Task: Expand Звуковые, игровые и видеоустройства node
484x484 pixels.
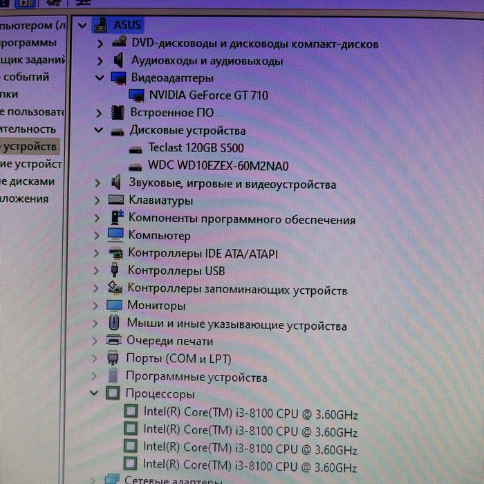Action: [x=97, y=183]
